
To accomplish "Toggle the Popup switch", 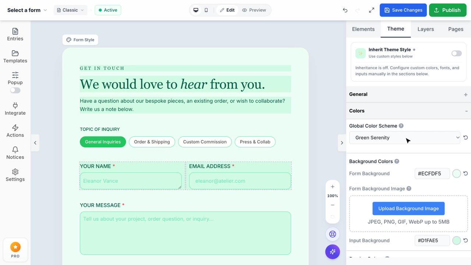I will (x=15, y=90).
